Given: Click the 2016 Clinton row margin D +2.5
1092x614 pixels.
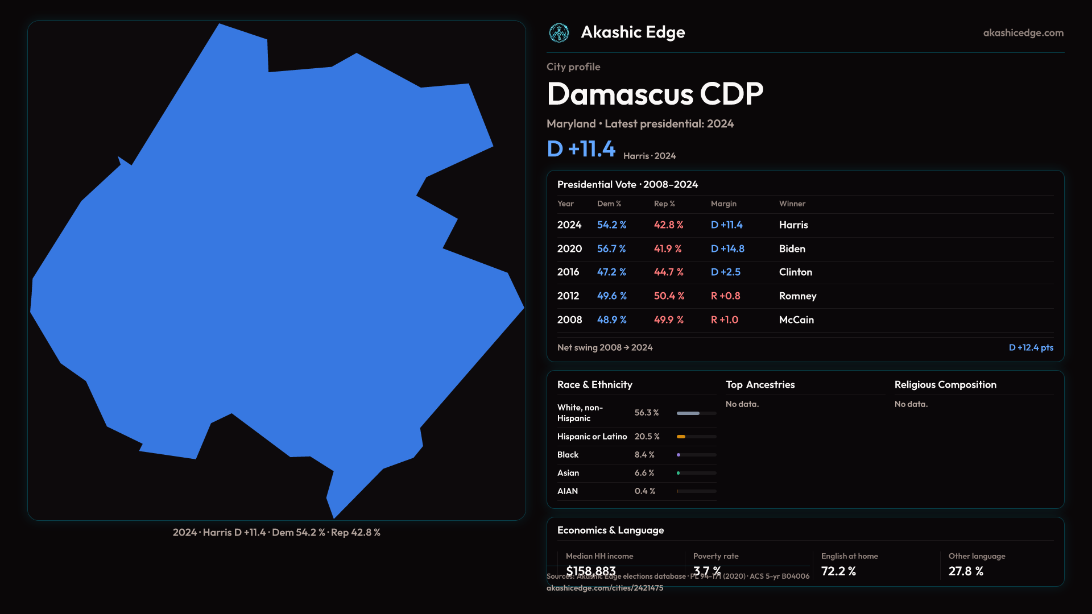Looking at the screenshot, I should (x=725, y=272).
